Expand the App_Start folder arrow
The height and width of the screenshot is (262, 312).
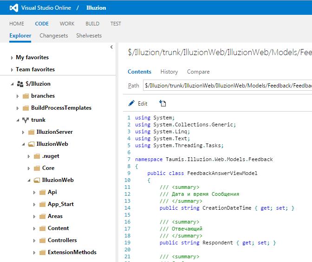[34, 205]
